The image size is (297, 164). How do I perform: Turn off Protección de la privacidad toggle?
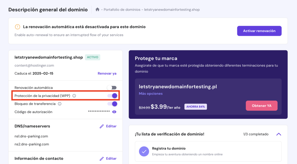[112, 96]
